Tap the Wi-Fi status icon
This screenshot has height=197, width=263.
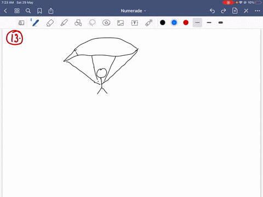tap(241, 3)
